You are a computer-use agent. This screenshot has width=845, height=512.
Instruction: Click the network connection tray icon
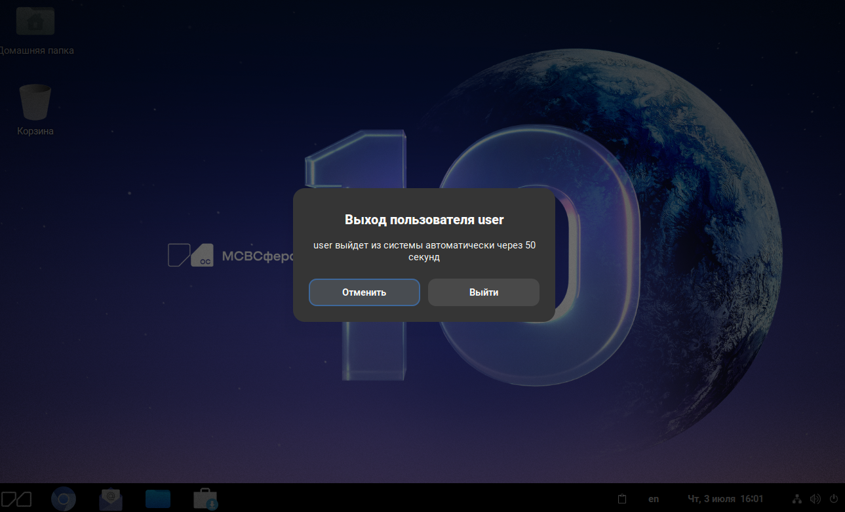coord(797,500)
